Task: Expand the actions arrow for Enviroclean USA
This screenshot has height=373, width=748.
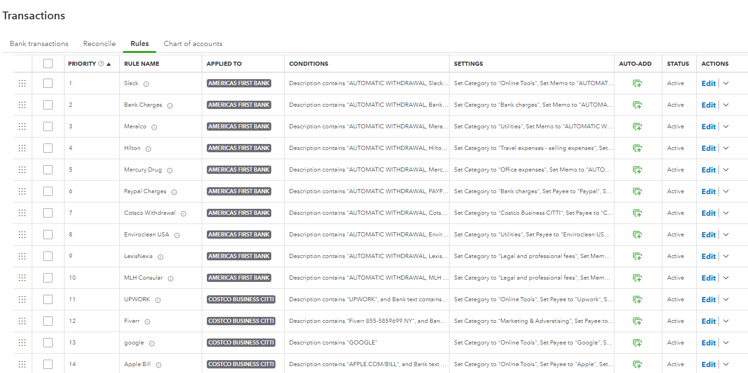Action: click(x=726, y=235)
